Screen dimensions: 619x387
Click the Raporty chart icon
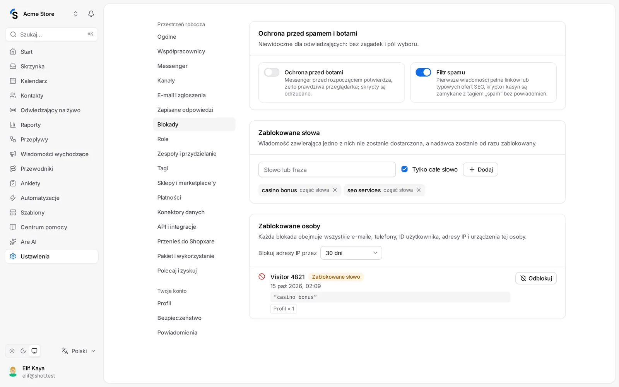(13, 125)
